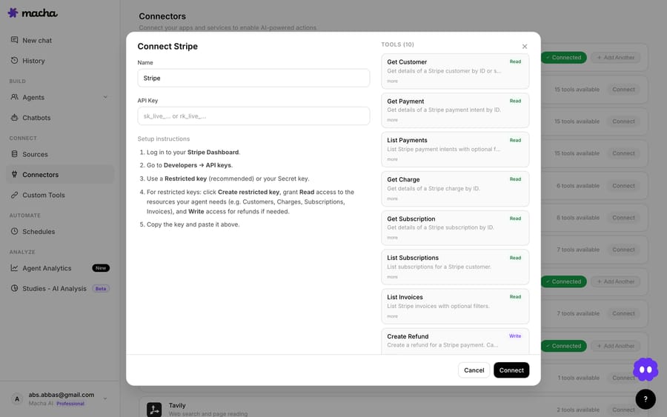Click the Agents people icon
This screenshot has height=417, width=667.
[x=15, y=97]
